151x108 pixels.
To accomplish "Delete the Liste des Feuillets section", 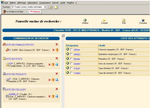I will click(x=57, y=74).
